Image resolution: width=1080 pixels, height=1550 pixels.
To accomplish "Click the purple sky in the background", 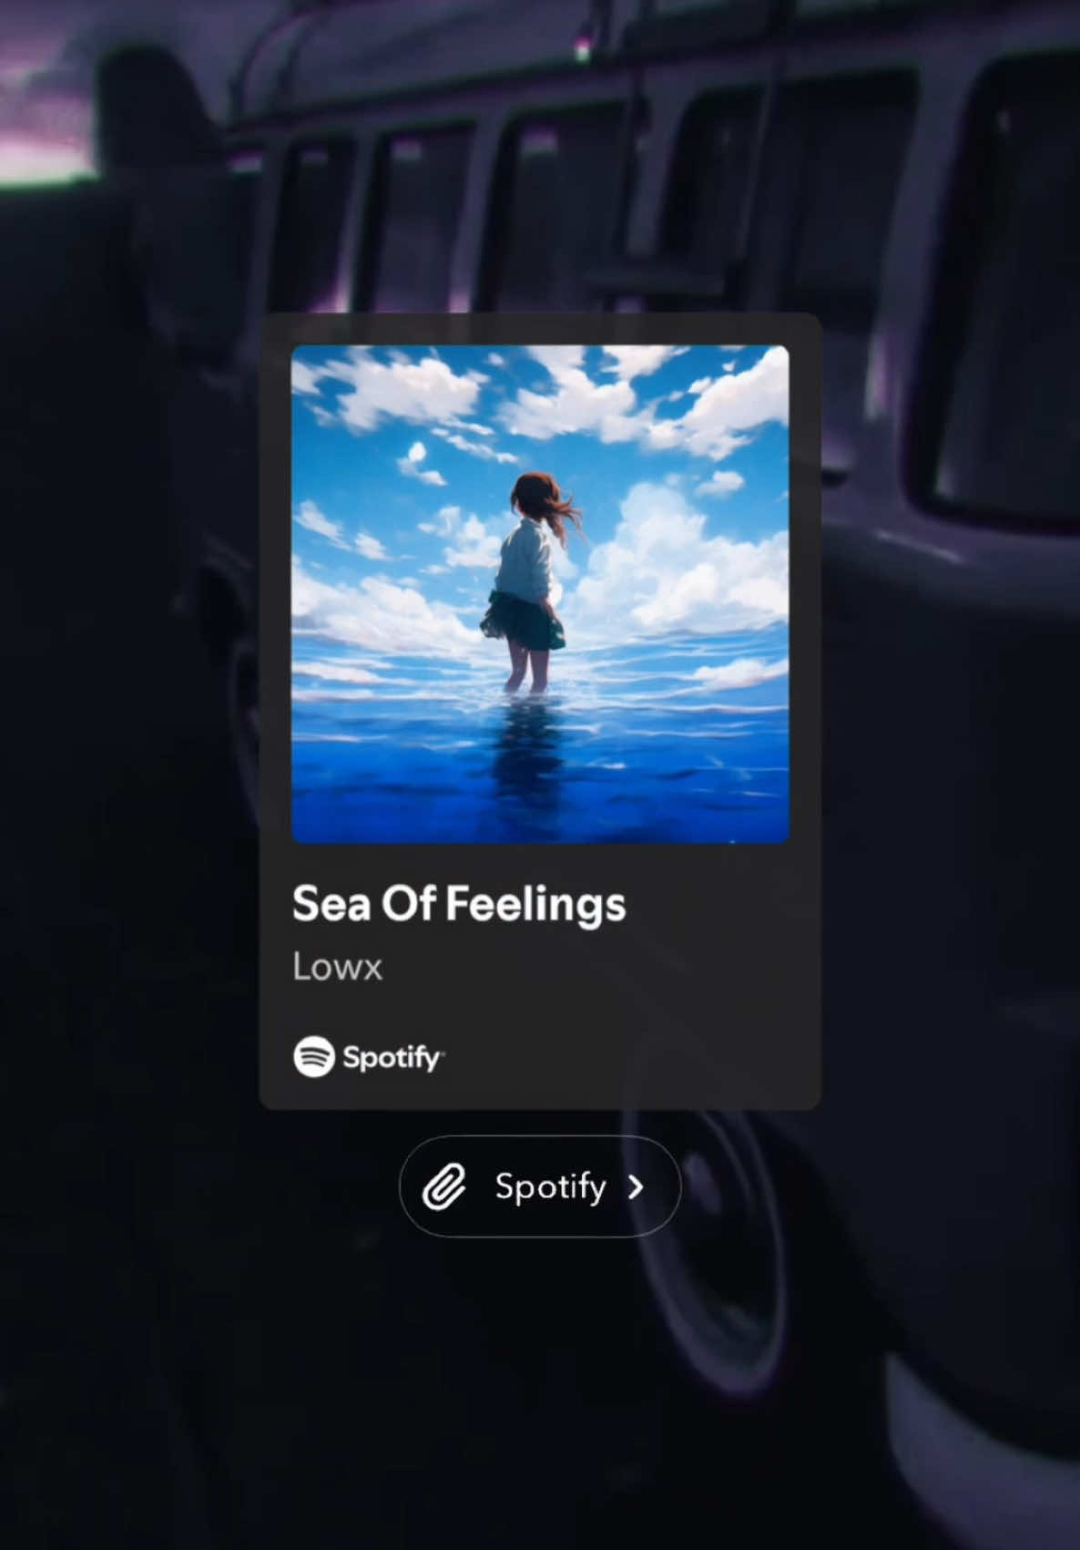I will 46,109.
